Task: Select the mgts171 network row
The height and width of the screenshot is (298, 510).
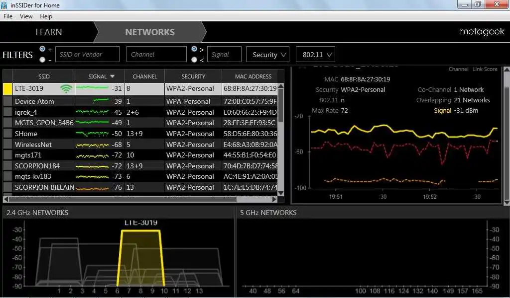Action: (x=140, y=155)
